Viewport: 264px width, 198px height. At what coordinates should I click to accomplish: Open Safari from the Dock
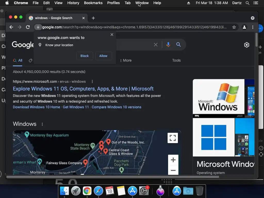pos(98,191)
